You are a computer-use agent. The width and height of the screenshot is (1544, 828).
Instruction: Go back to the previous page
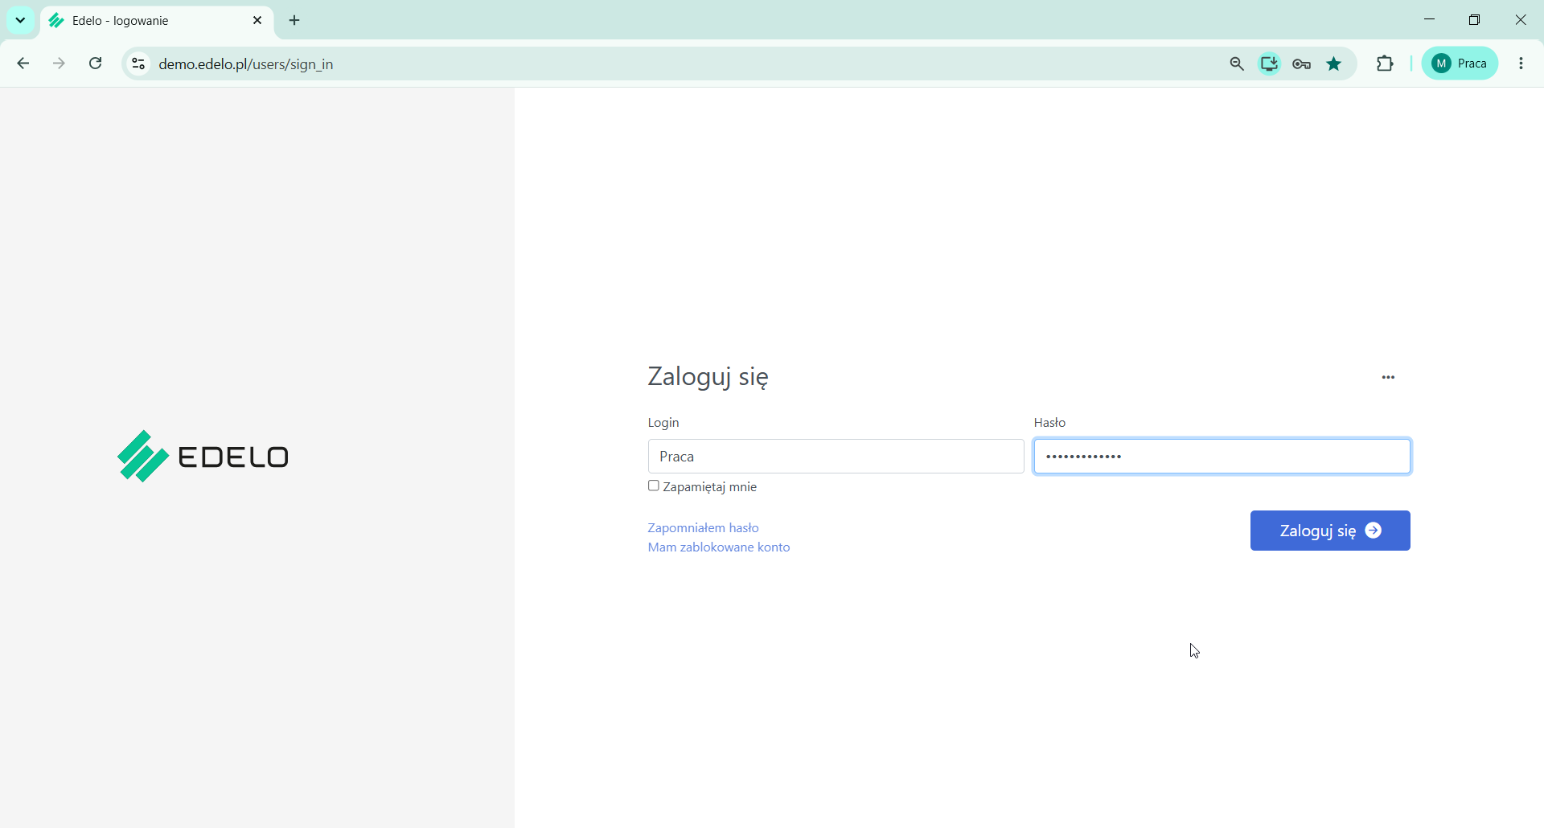[23, 64]
